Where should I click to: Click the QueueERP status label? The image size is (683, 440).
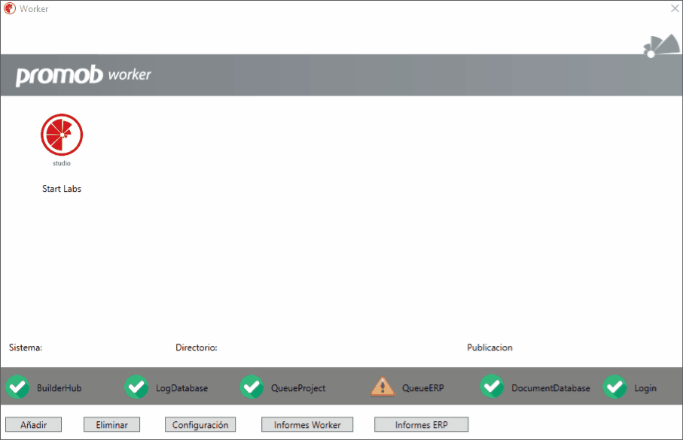(423, 388)
